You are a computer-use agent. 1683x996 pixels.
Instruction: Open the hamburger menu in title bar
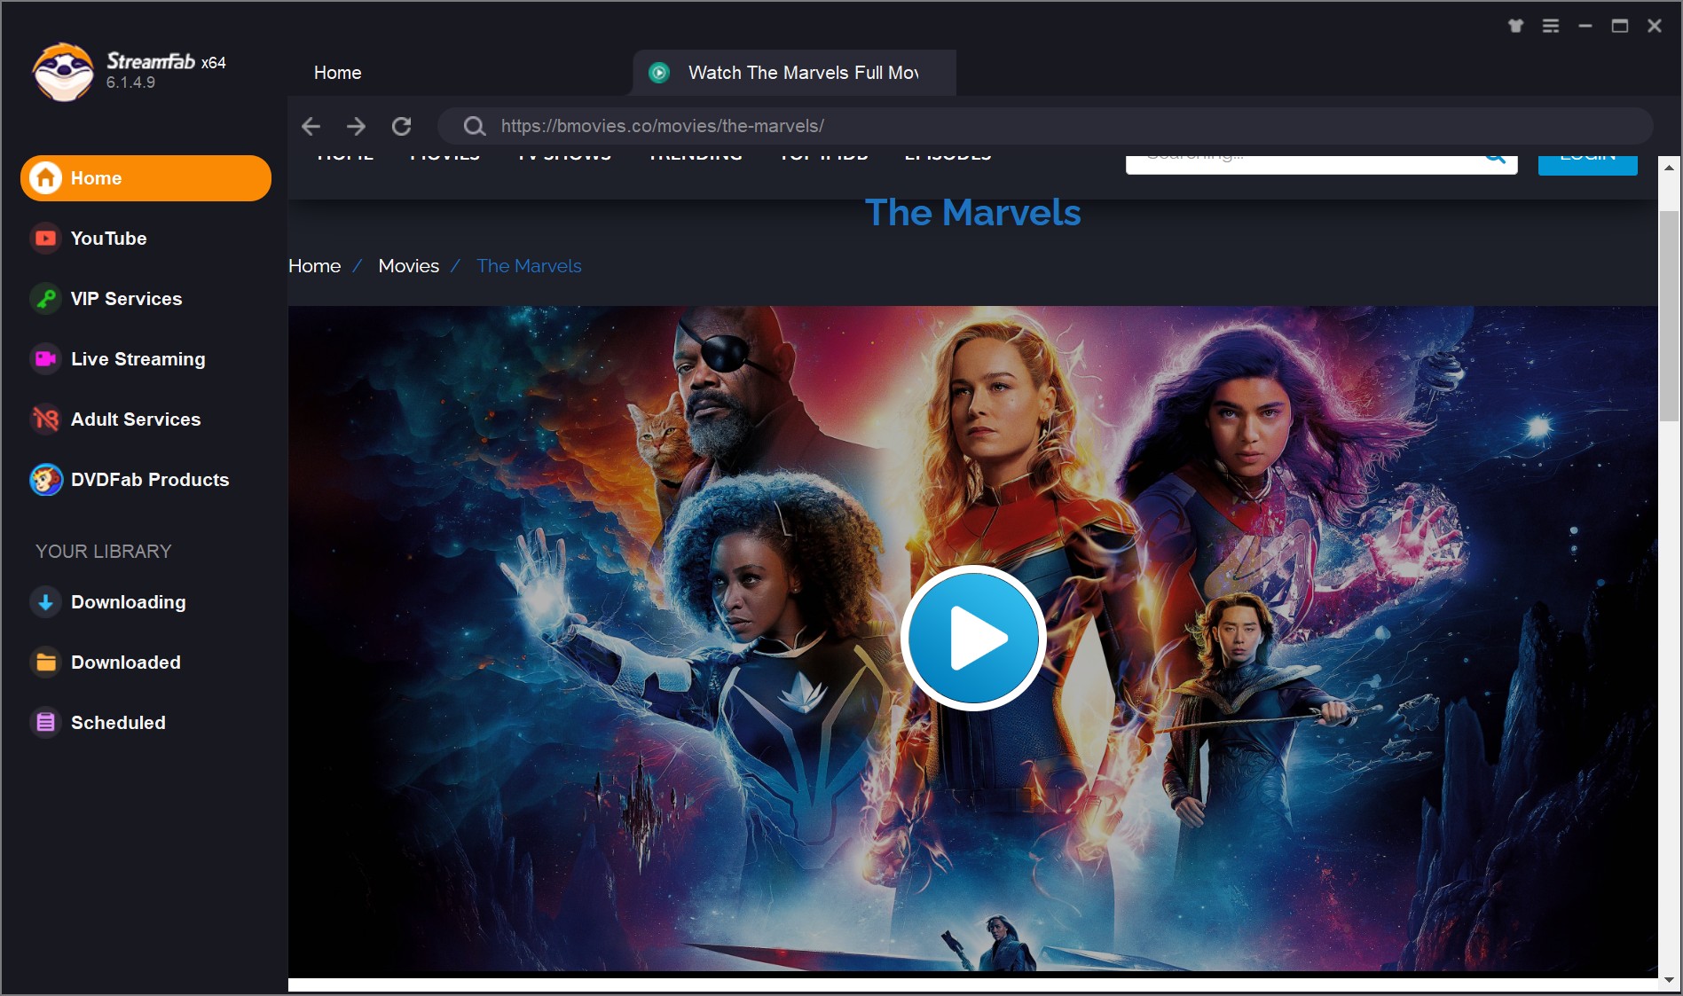(x=1551, y=26)
